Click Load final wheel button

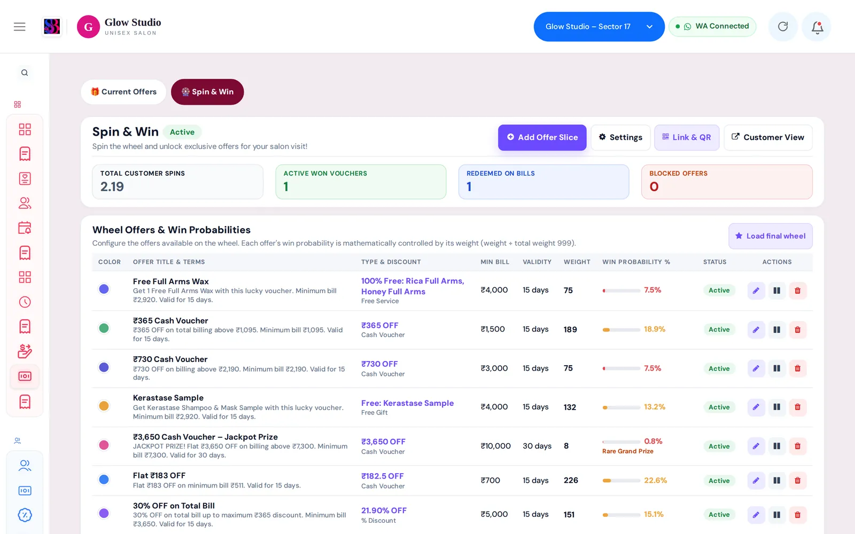pos(770,236)
